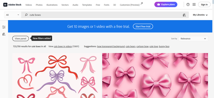Open the Free section

(x=98, y=5)
